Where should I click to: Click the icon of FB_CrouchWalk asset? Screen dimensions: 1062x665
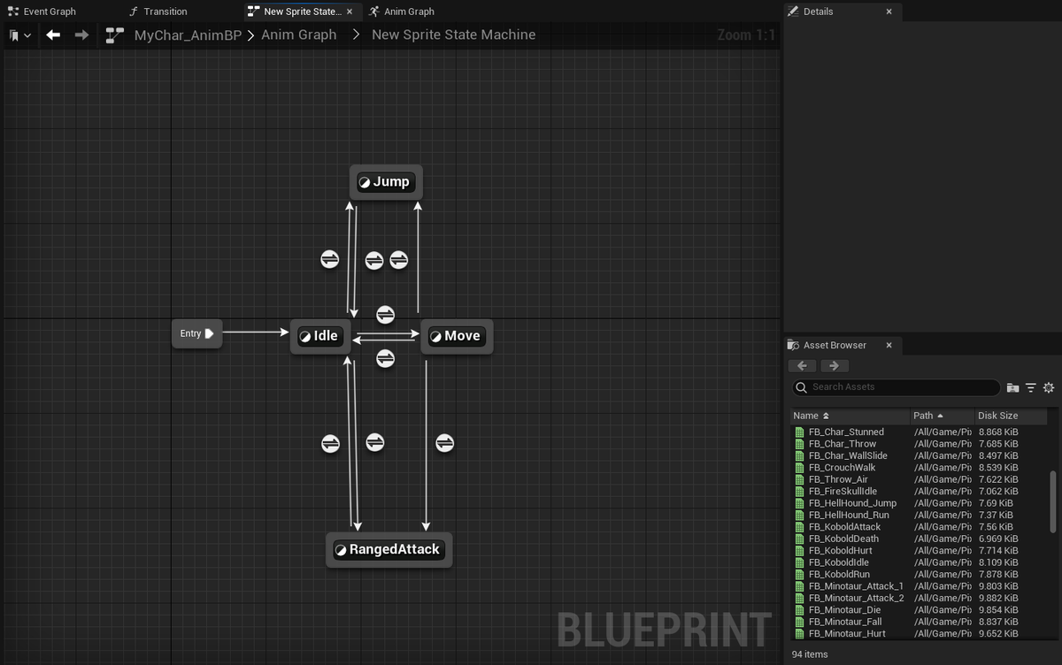pos(799,468)
